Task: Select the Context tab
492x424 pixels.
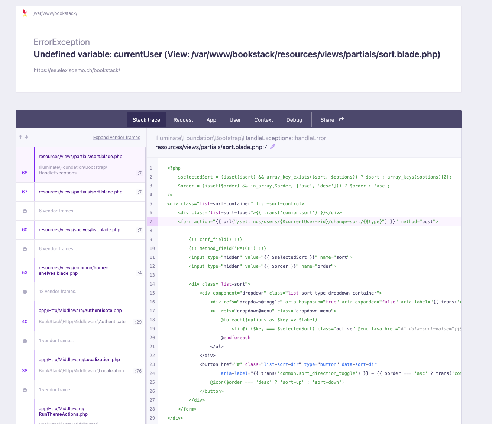Action: tap(263, 119)
